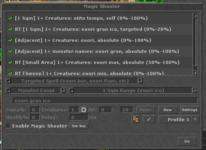
Task: Next spell type right of Targeted Spell
Action: click(x=140, y=81)
